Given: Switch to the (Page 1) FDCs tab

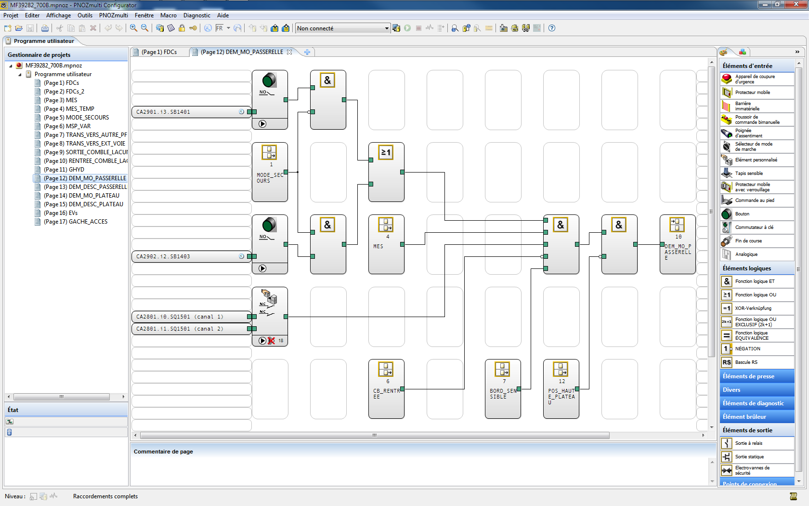Looking at the screenshot, I should [x=159, y=52].
